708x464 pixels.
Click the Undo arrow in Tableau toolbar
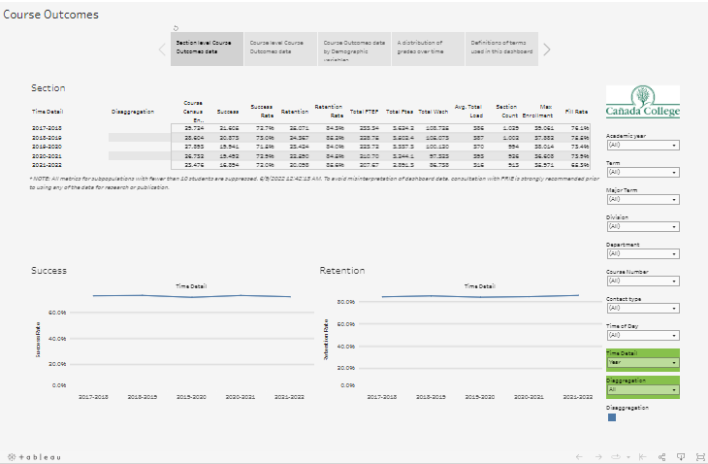[x=579, y=457]
